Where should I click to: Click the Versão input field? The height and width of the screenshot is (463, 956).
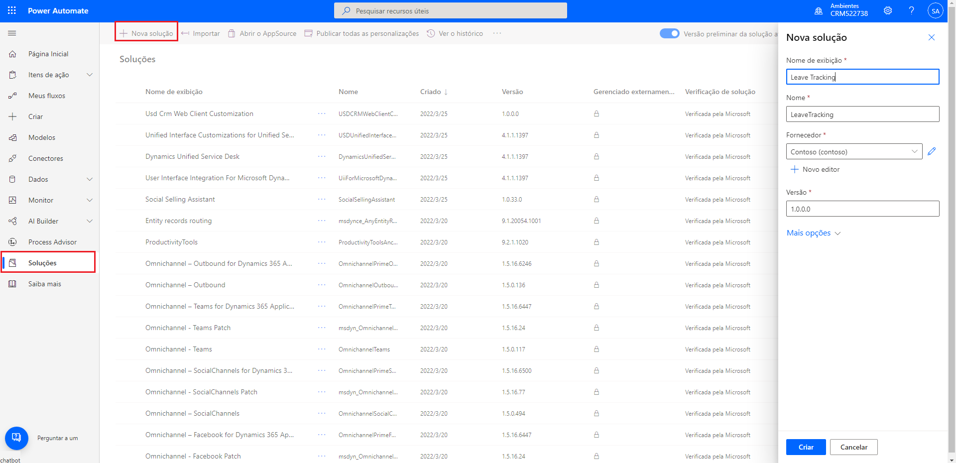click(x=863, y=209)
